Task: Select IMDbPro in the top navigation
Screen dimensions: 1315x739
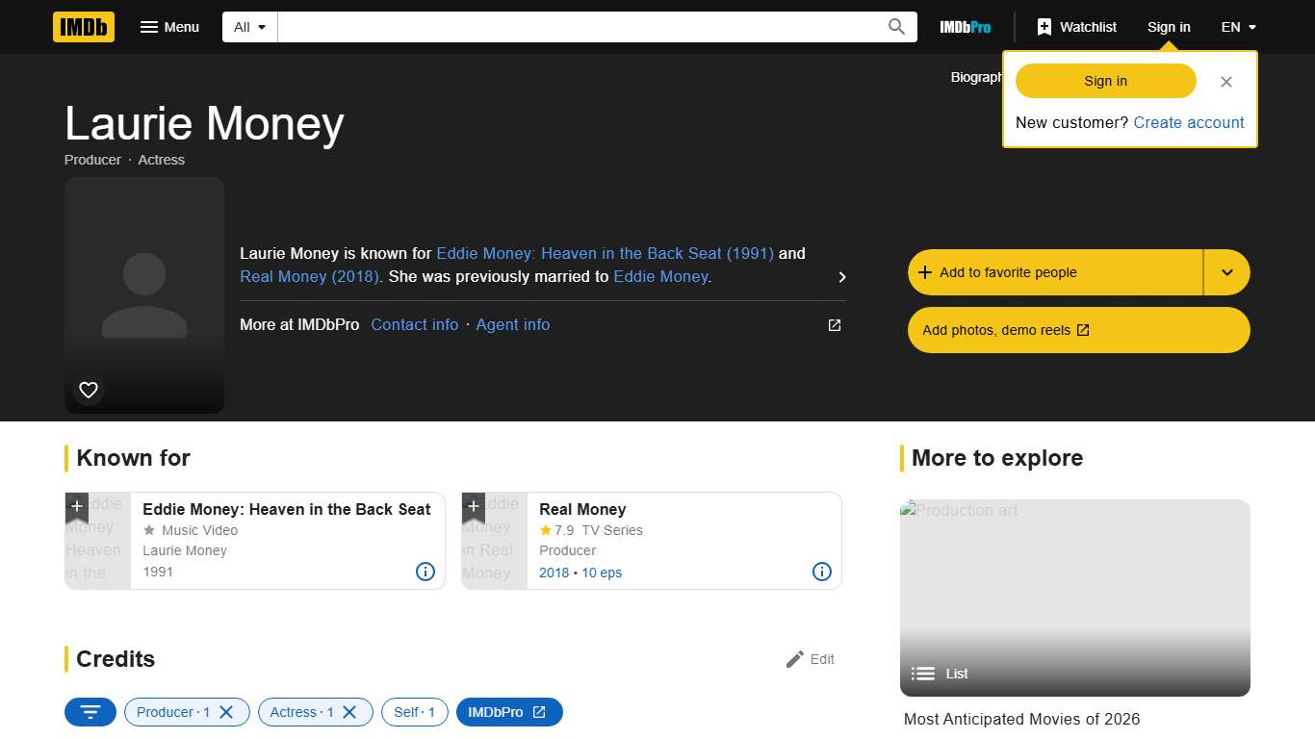Action: pyautogui.click(x=965, y=27)
